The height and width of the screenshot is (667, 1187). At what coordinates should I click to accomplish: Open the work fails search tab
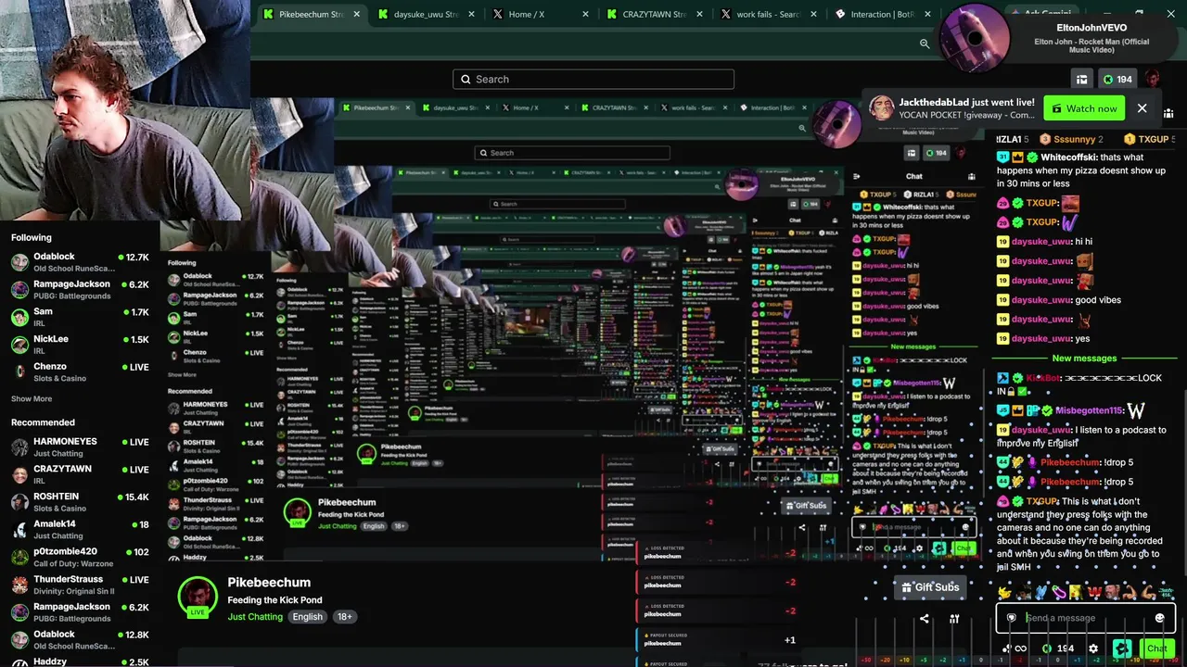(768, 14)
